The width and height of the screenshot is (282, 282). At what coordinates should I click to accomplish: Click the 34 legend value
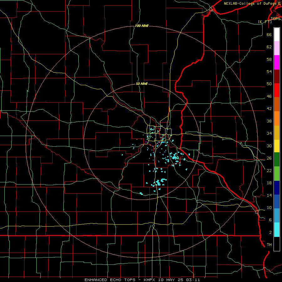(269, 133)
